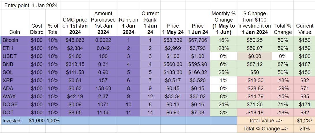Click the $1,237 total value cell
The width and height of the screenshot is (315, 133).
tap(304, 121)
